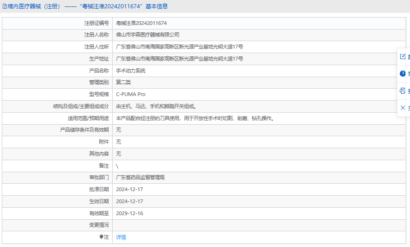Click management class value 第二类
Screen dimensions: 410x247
click(x=123, y=82)
